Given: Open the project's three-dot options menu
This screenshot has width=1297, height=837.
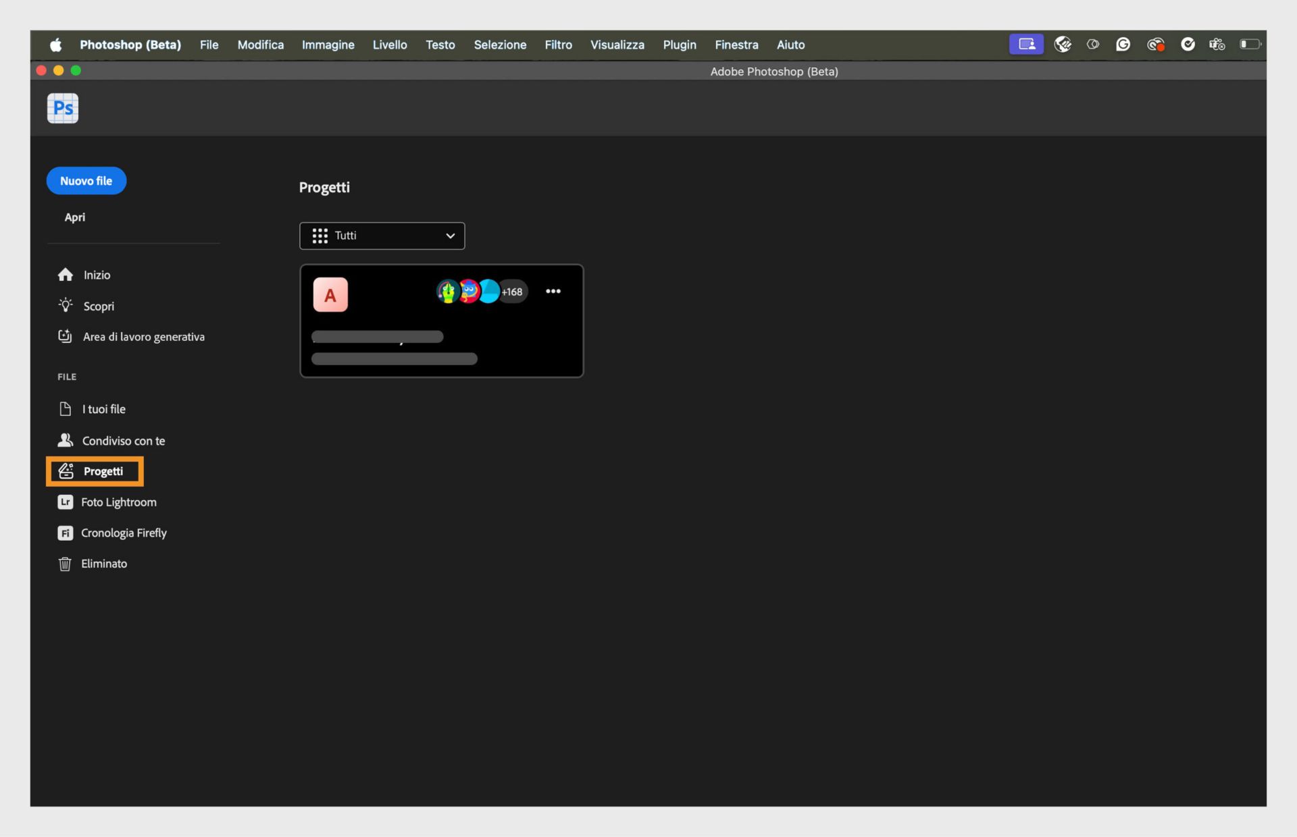Looking at the screenshot, I should pos(553,291).
